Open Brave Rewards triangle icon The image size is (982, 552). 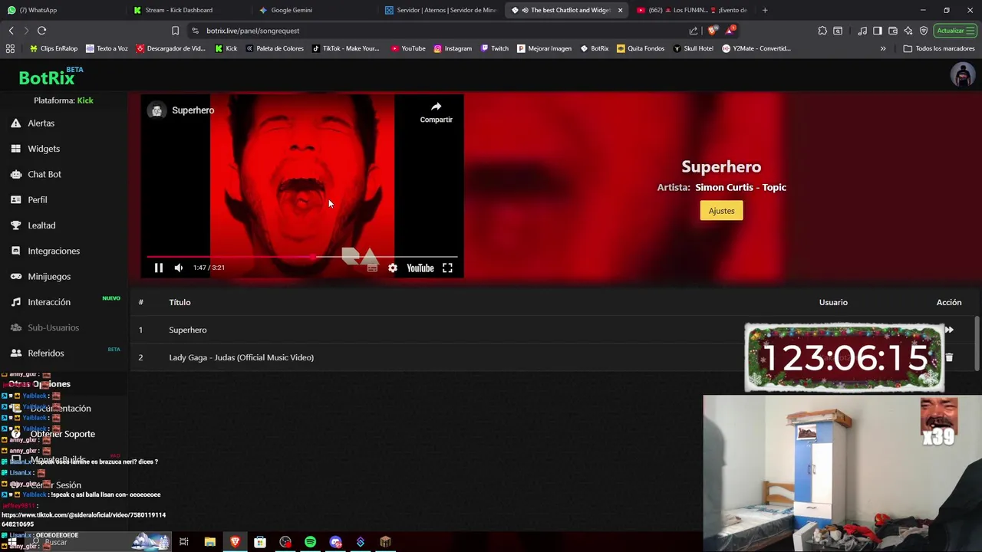[x=730, y=31]
